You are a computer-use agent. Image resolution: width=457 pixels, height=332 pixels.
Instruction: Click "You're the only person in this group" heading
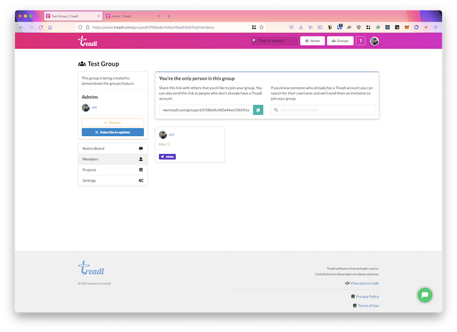pyautogui.click(x=197, y=78)
